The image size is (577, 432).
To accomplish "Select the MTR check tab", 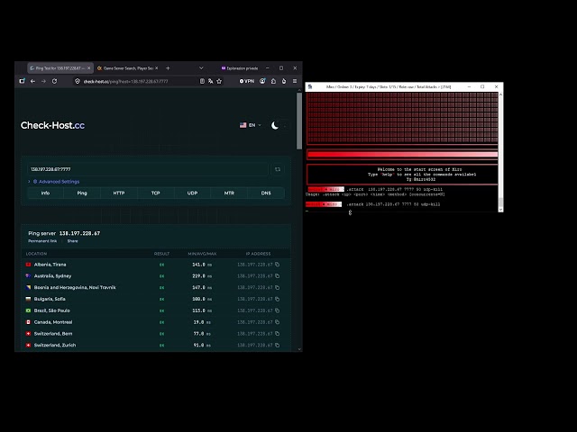I will pyautogui.click(x=229, y=193).
